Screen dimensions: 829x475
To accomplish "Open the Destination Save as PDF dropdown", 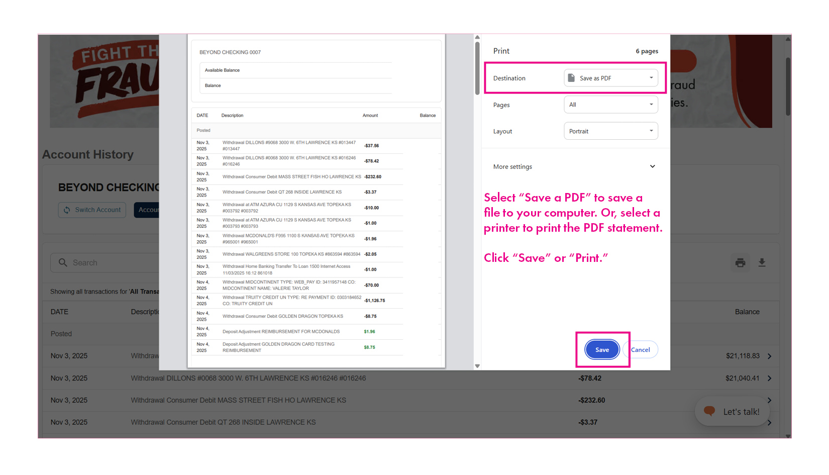I will 610,78.
